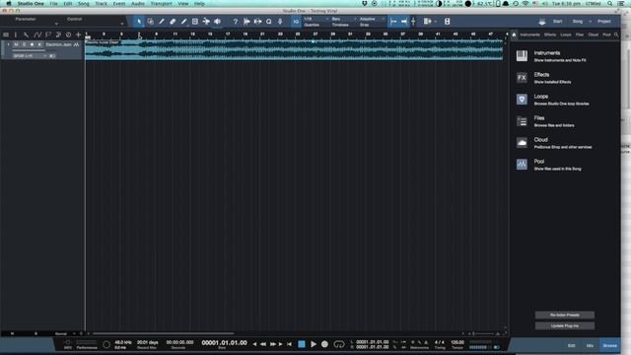Switch to browser Loops tab
Screen dimensions: 631x355
pyautogui.click(x=566, y=35)
